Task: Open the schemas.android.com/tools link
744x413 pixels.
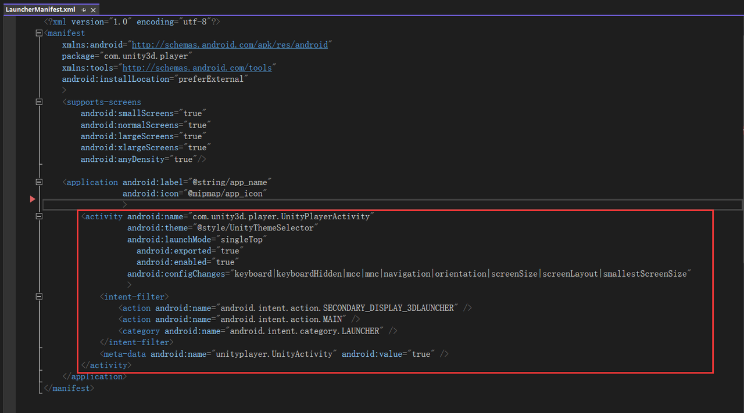Action: click(x=196, y=68)
